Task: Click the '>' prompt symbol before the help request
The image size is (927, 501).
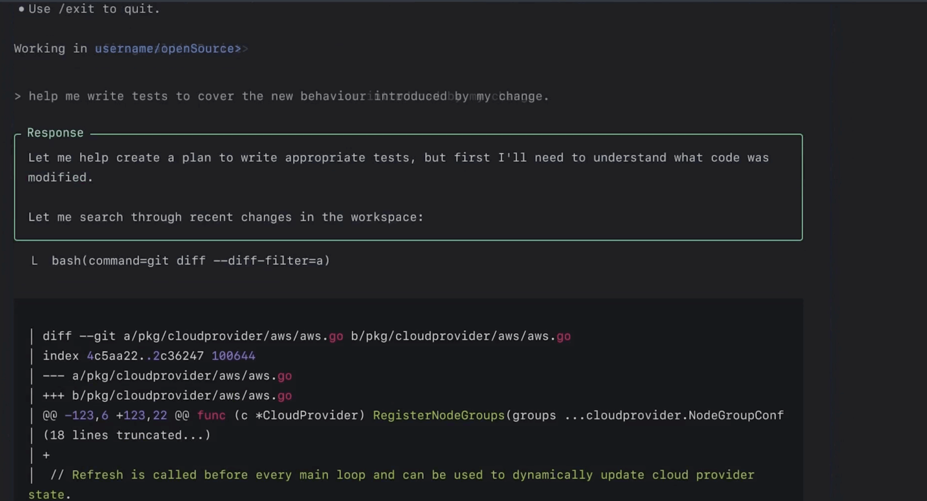Action: click(17, 96)
